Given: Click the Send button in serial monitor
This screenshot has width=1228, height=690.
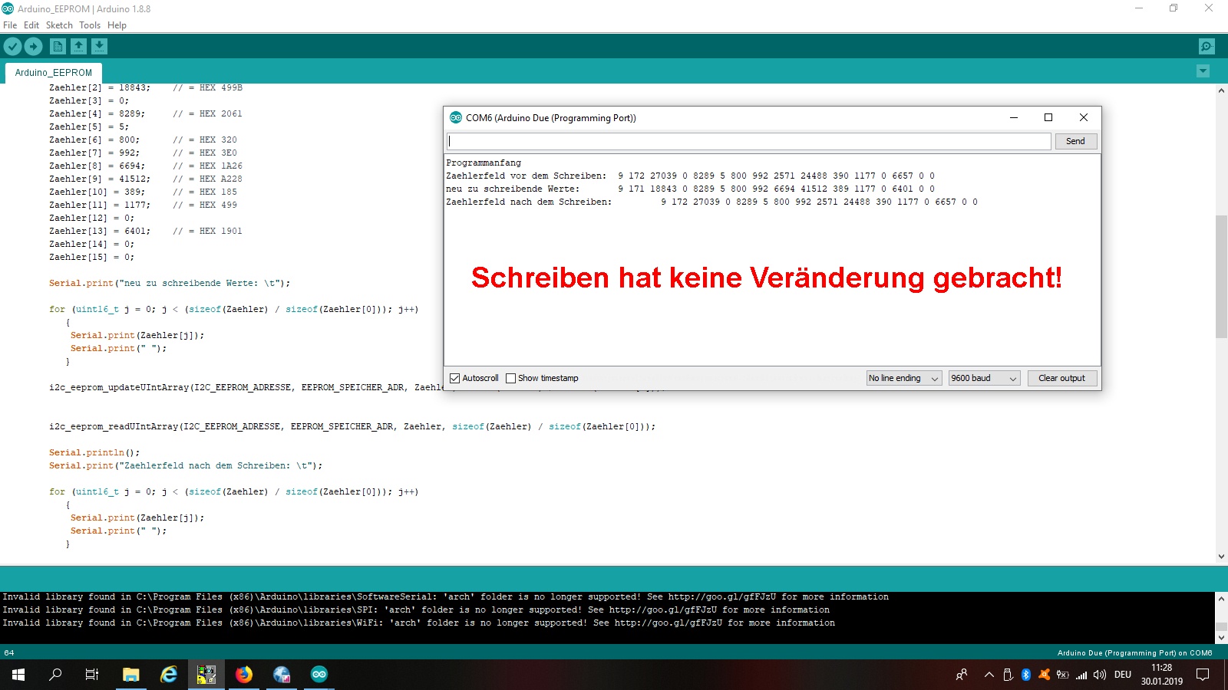Looking at the screenshot, I should click(1075, 141).
